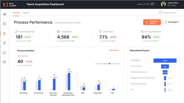Click the blue Preliminary Interview duration bar

click(54, 84)
